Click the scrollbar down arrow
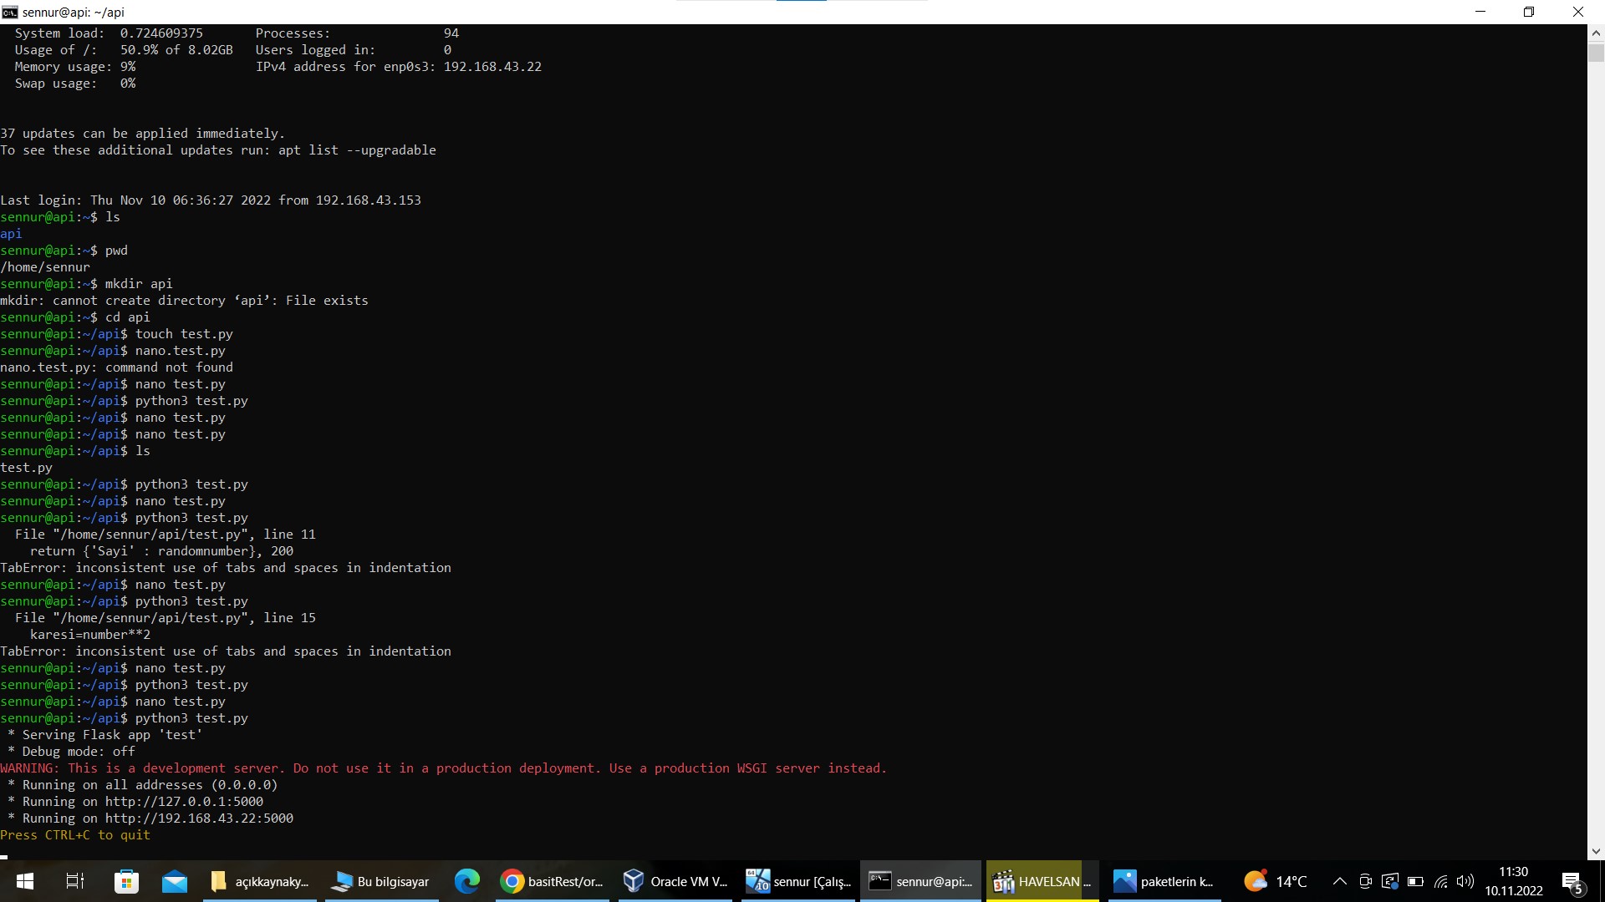The image size is (1605, 902). pyautogui.click(x=1596, y=851)
